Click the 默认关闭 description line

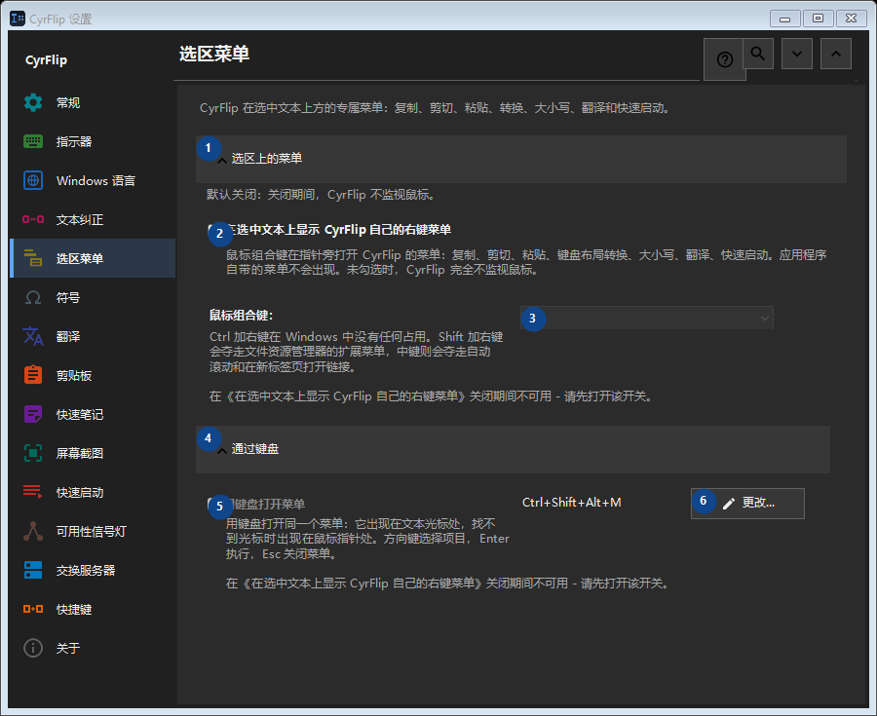pyautogui.click(x=321, y=195)
